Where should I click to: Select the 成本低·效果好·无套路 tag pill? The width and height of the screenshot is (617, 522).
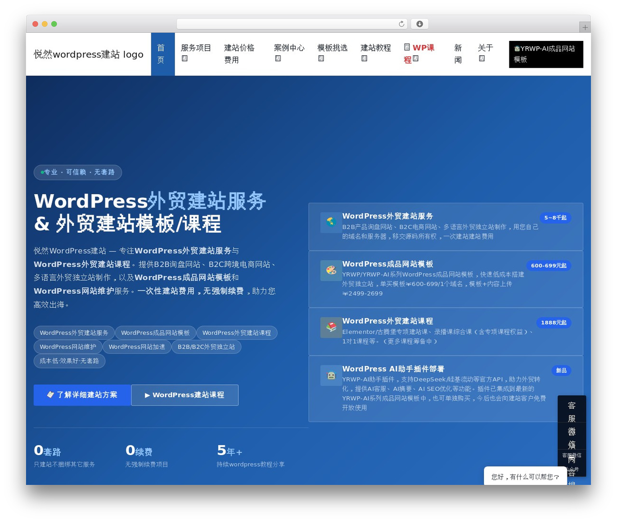(69, 361)
